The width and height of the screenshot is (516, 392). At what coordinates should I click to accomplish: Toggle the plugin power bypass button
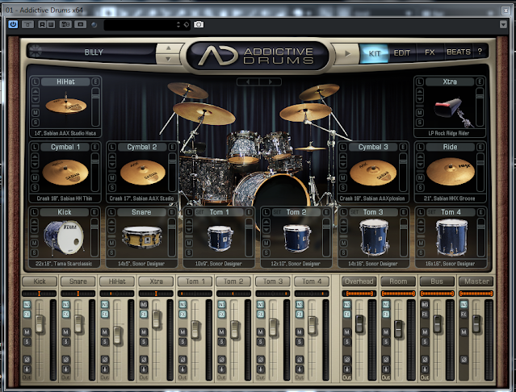coord(13,24)
